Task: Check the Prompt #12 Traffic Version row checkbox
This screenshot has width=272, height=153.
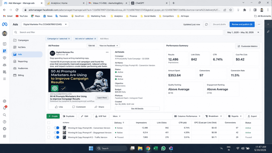Action: coord(49,137)
